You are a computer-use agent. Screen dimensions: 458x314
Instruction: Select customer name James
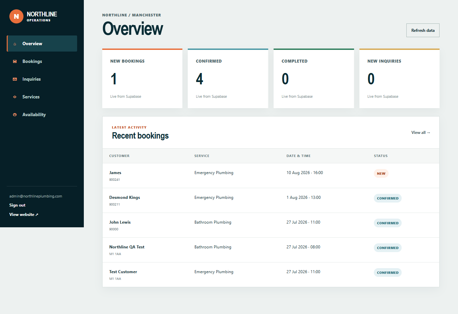pyautogui.click(x=115, y=173)
